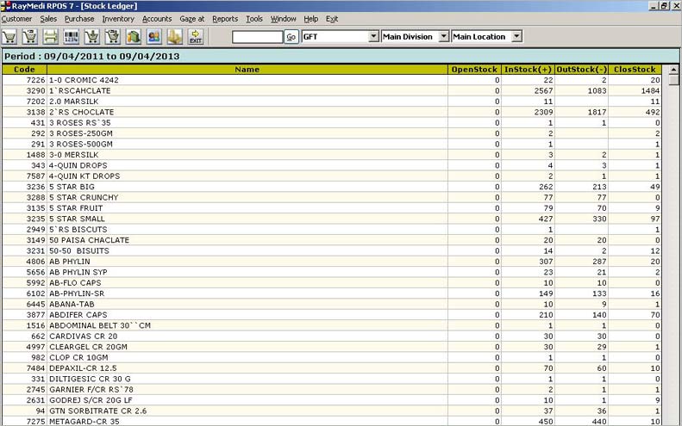
Task: Sort by the Name column header
Action: coord(247,69)
